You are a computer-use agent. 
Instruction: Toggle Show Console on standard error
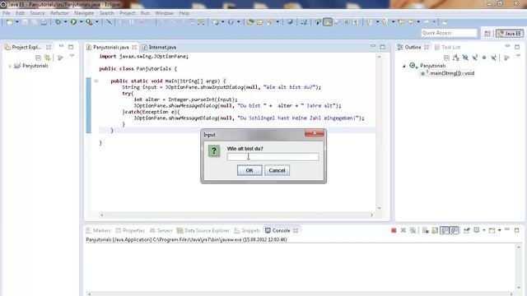(454, 230)
